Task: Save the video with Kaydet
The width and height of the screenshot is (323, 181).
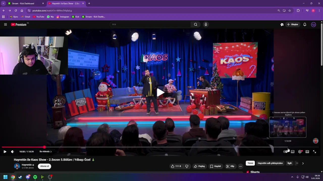Action: (x=215, y=166)
